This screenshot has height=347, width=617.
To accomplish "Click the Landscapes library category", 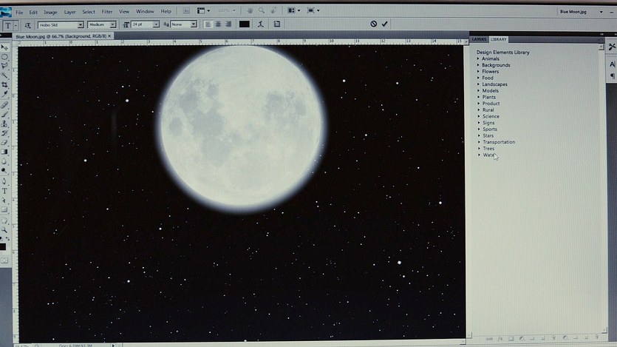I will point(494,84).
